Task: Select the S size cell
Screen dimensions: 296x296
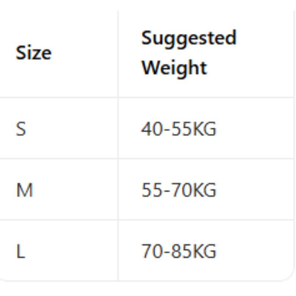Action: click(x=21, y=129)
